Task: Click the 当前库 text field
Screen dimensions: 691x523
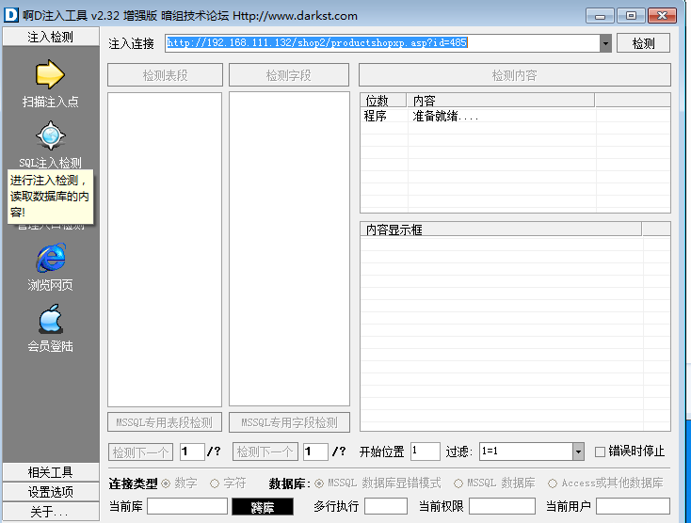Action: [187, 506]
